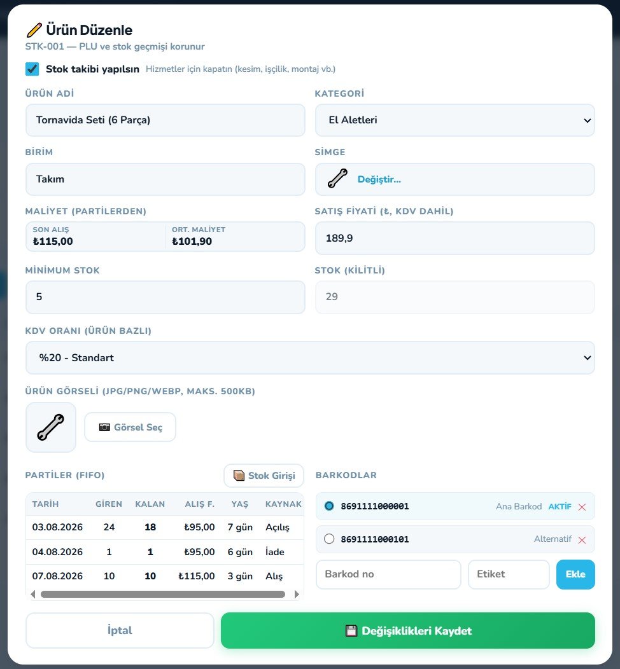Select barcode 8691111000101 as primary

point(329,539)
